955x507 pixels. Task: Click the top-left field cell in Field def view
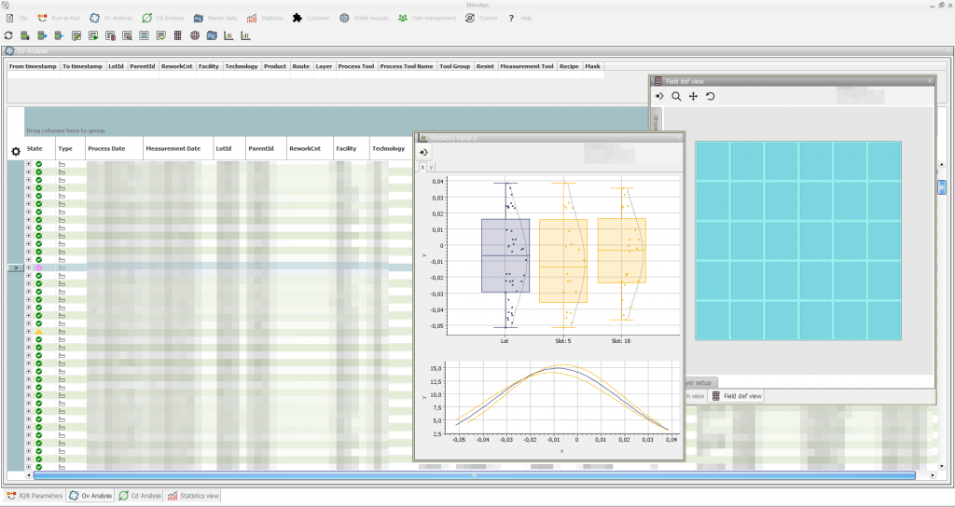pyautogui.click(x=712, y=161)
